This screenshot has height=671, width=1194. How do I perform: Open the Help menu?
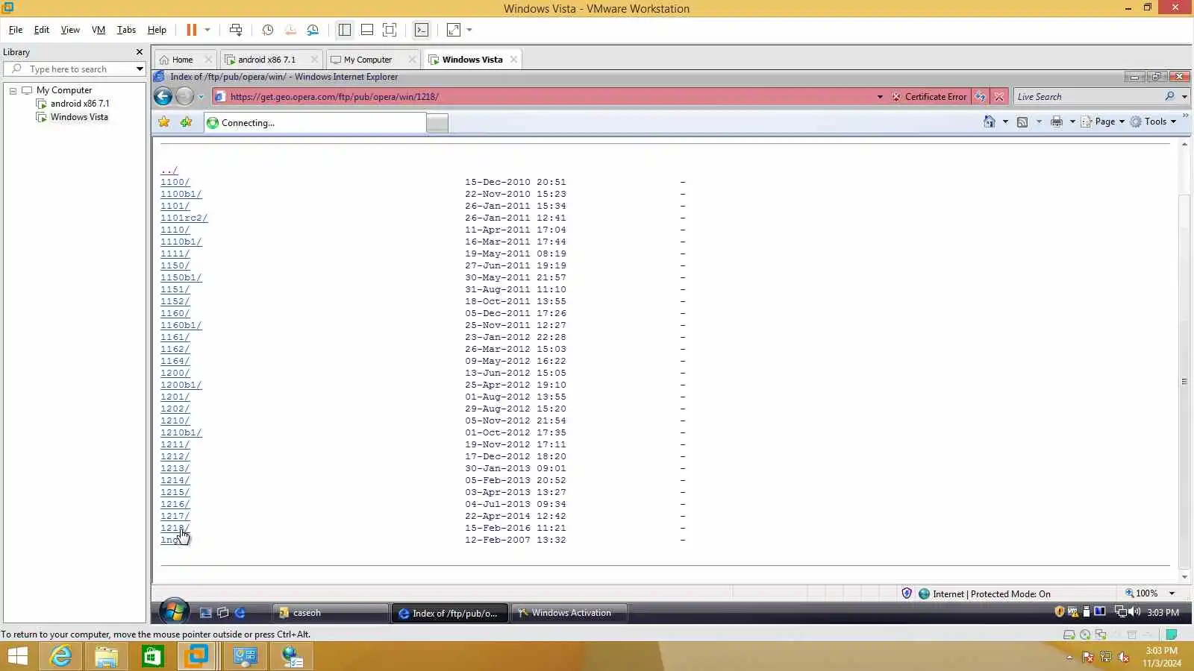click(x=157, y=30)
